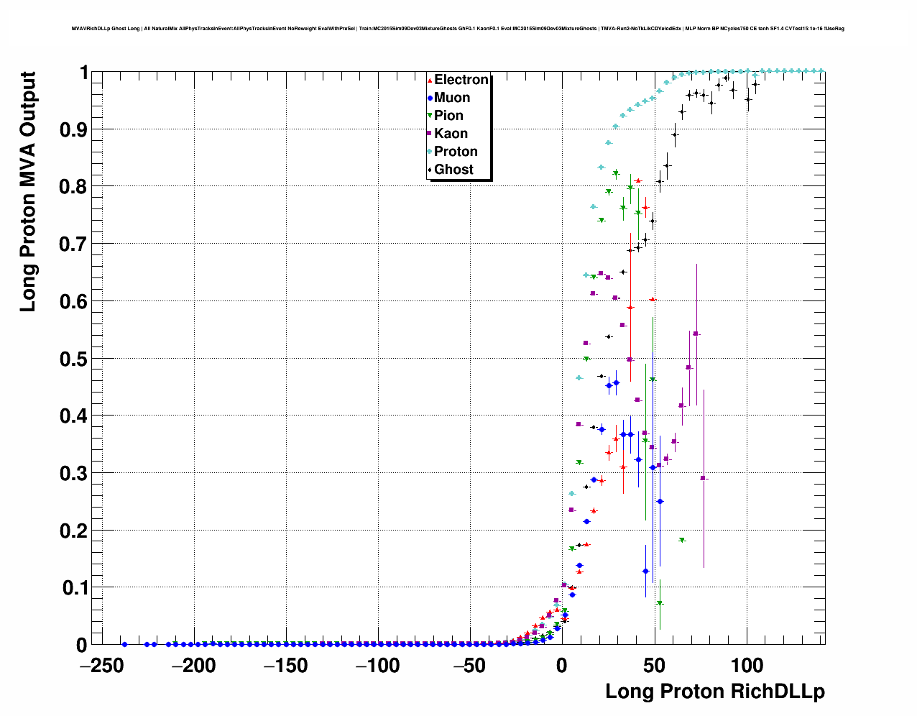Click the leftmost blue Muon data point near −240
The width and height of the screenshot is (917, 716).
[124, 644]
